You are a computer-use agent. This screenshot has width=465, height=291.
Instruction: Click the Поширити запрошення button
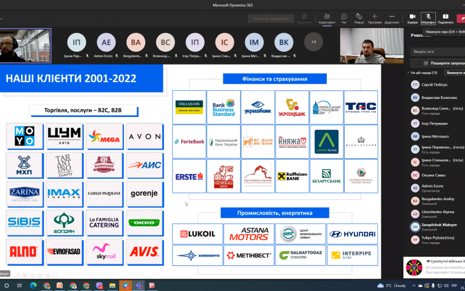point(438,63)
